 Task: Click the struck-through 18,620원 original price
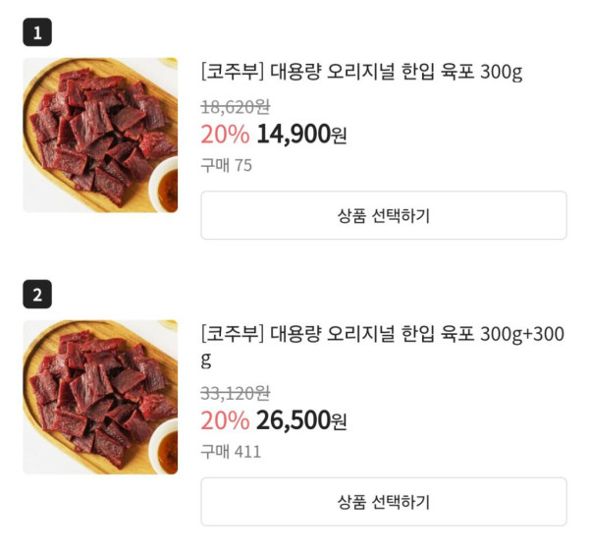[235, 107]
